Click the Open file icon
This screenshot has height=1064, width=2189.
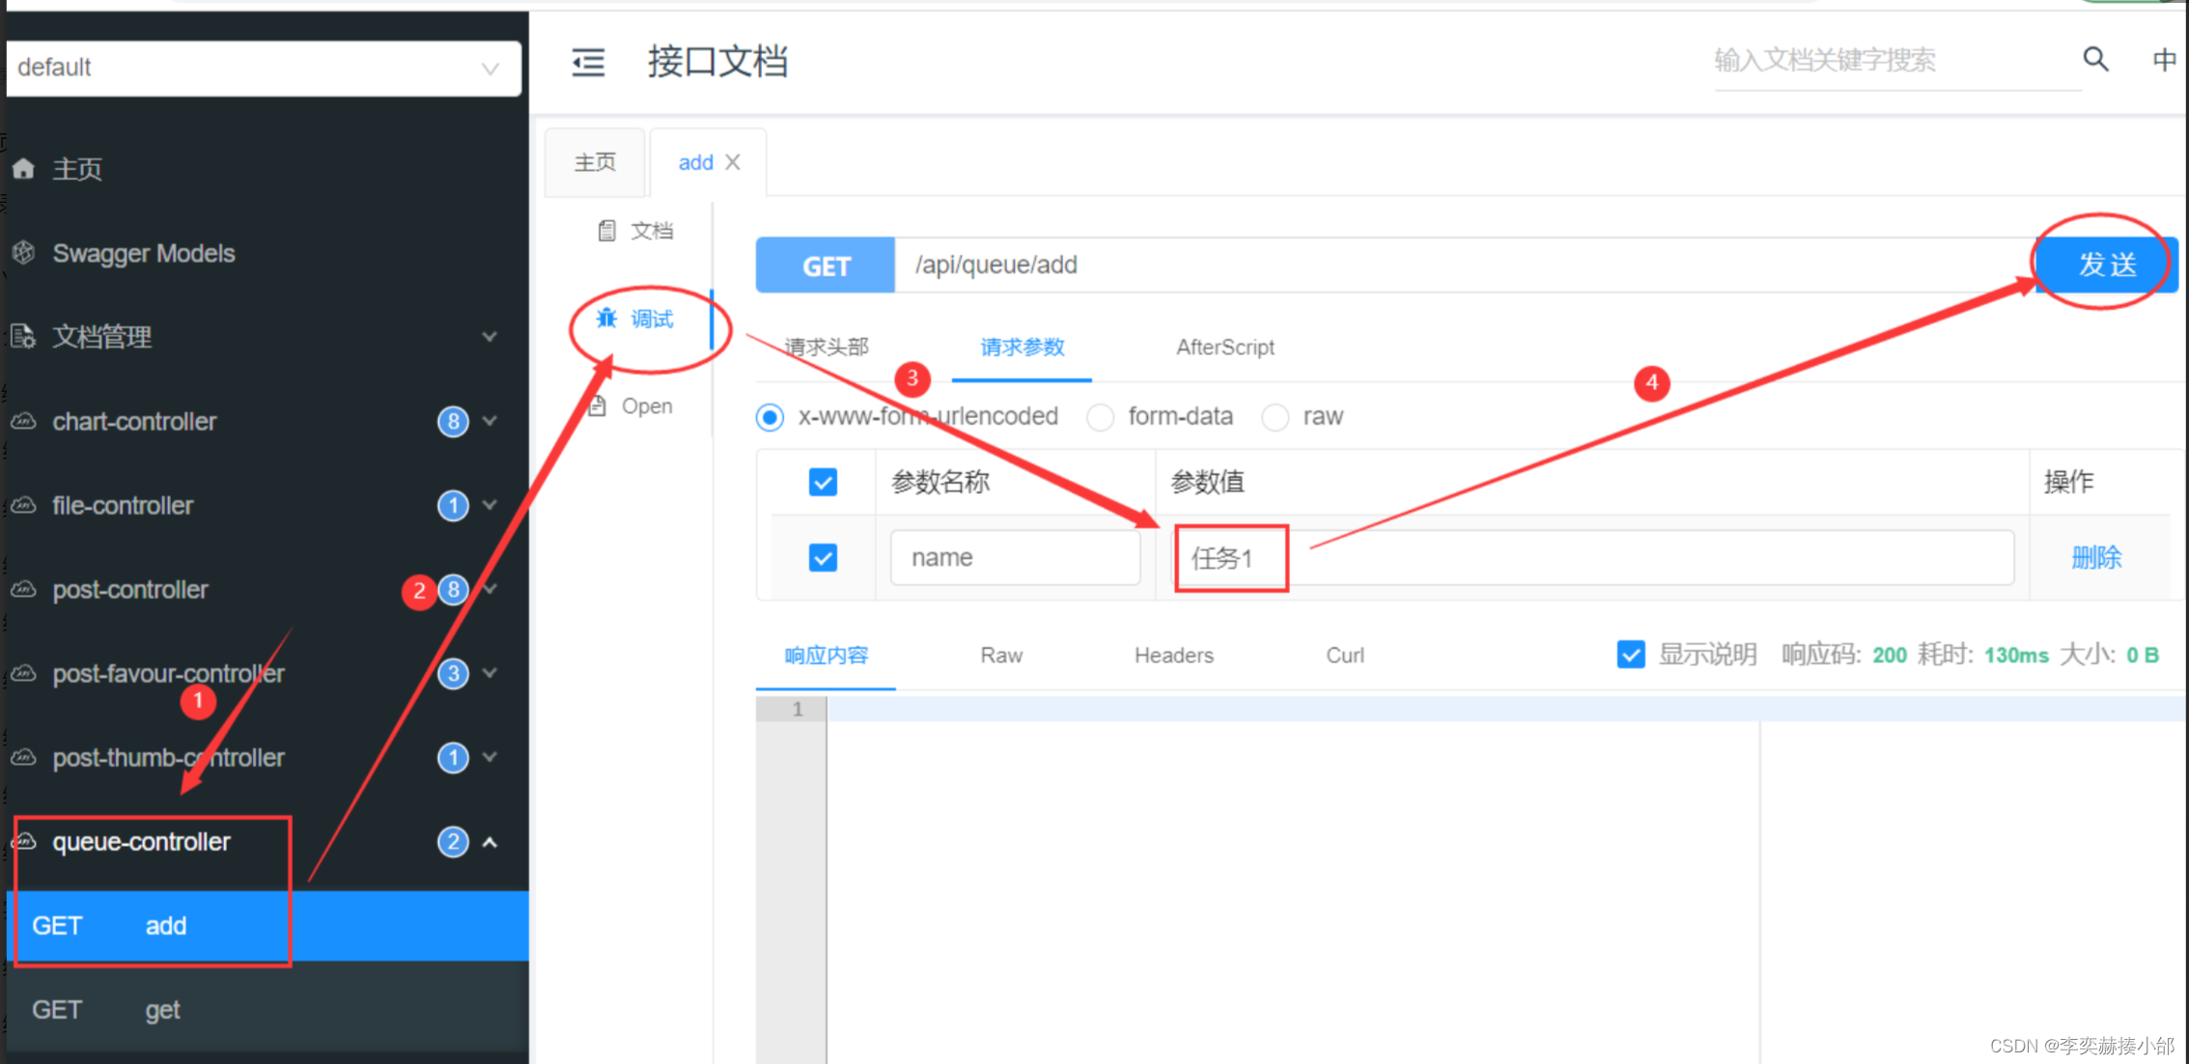tap(599, 406)
